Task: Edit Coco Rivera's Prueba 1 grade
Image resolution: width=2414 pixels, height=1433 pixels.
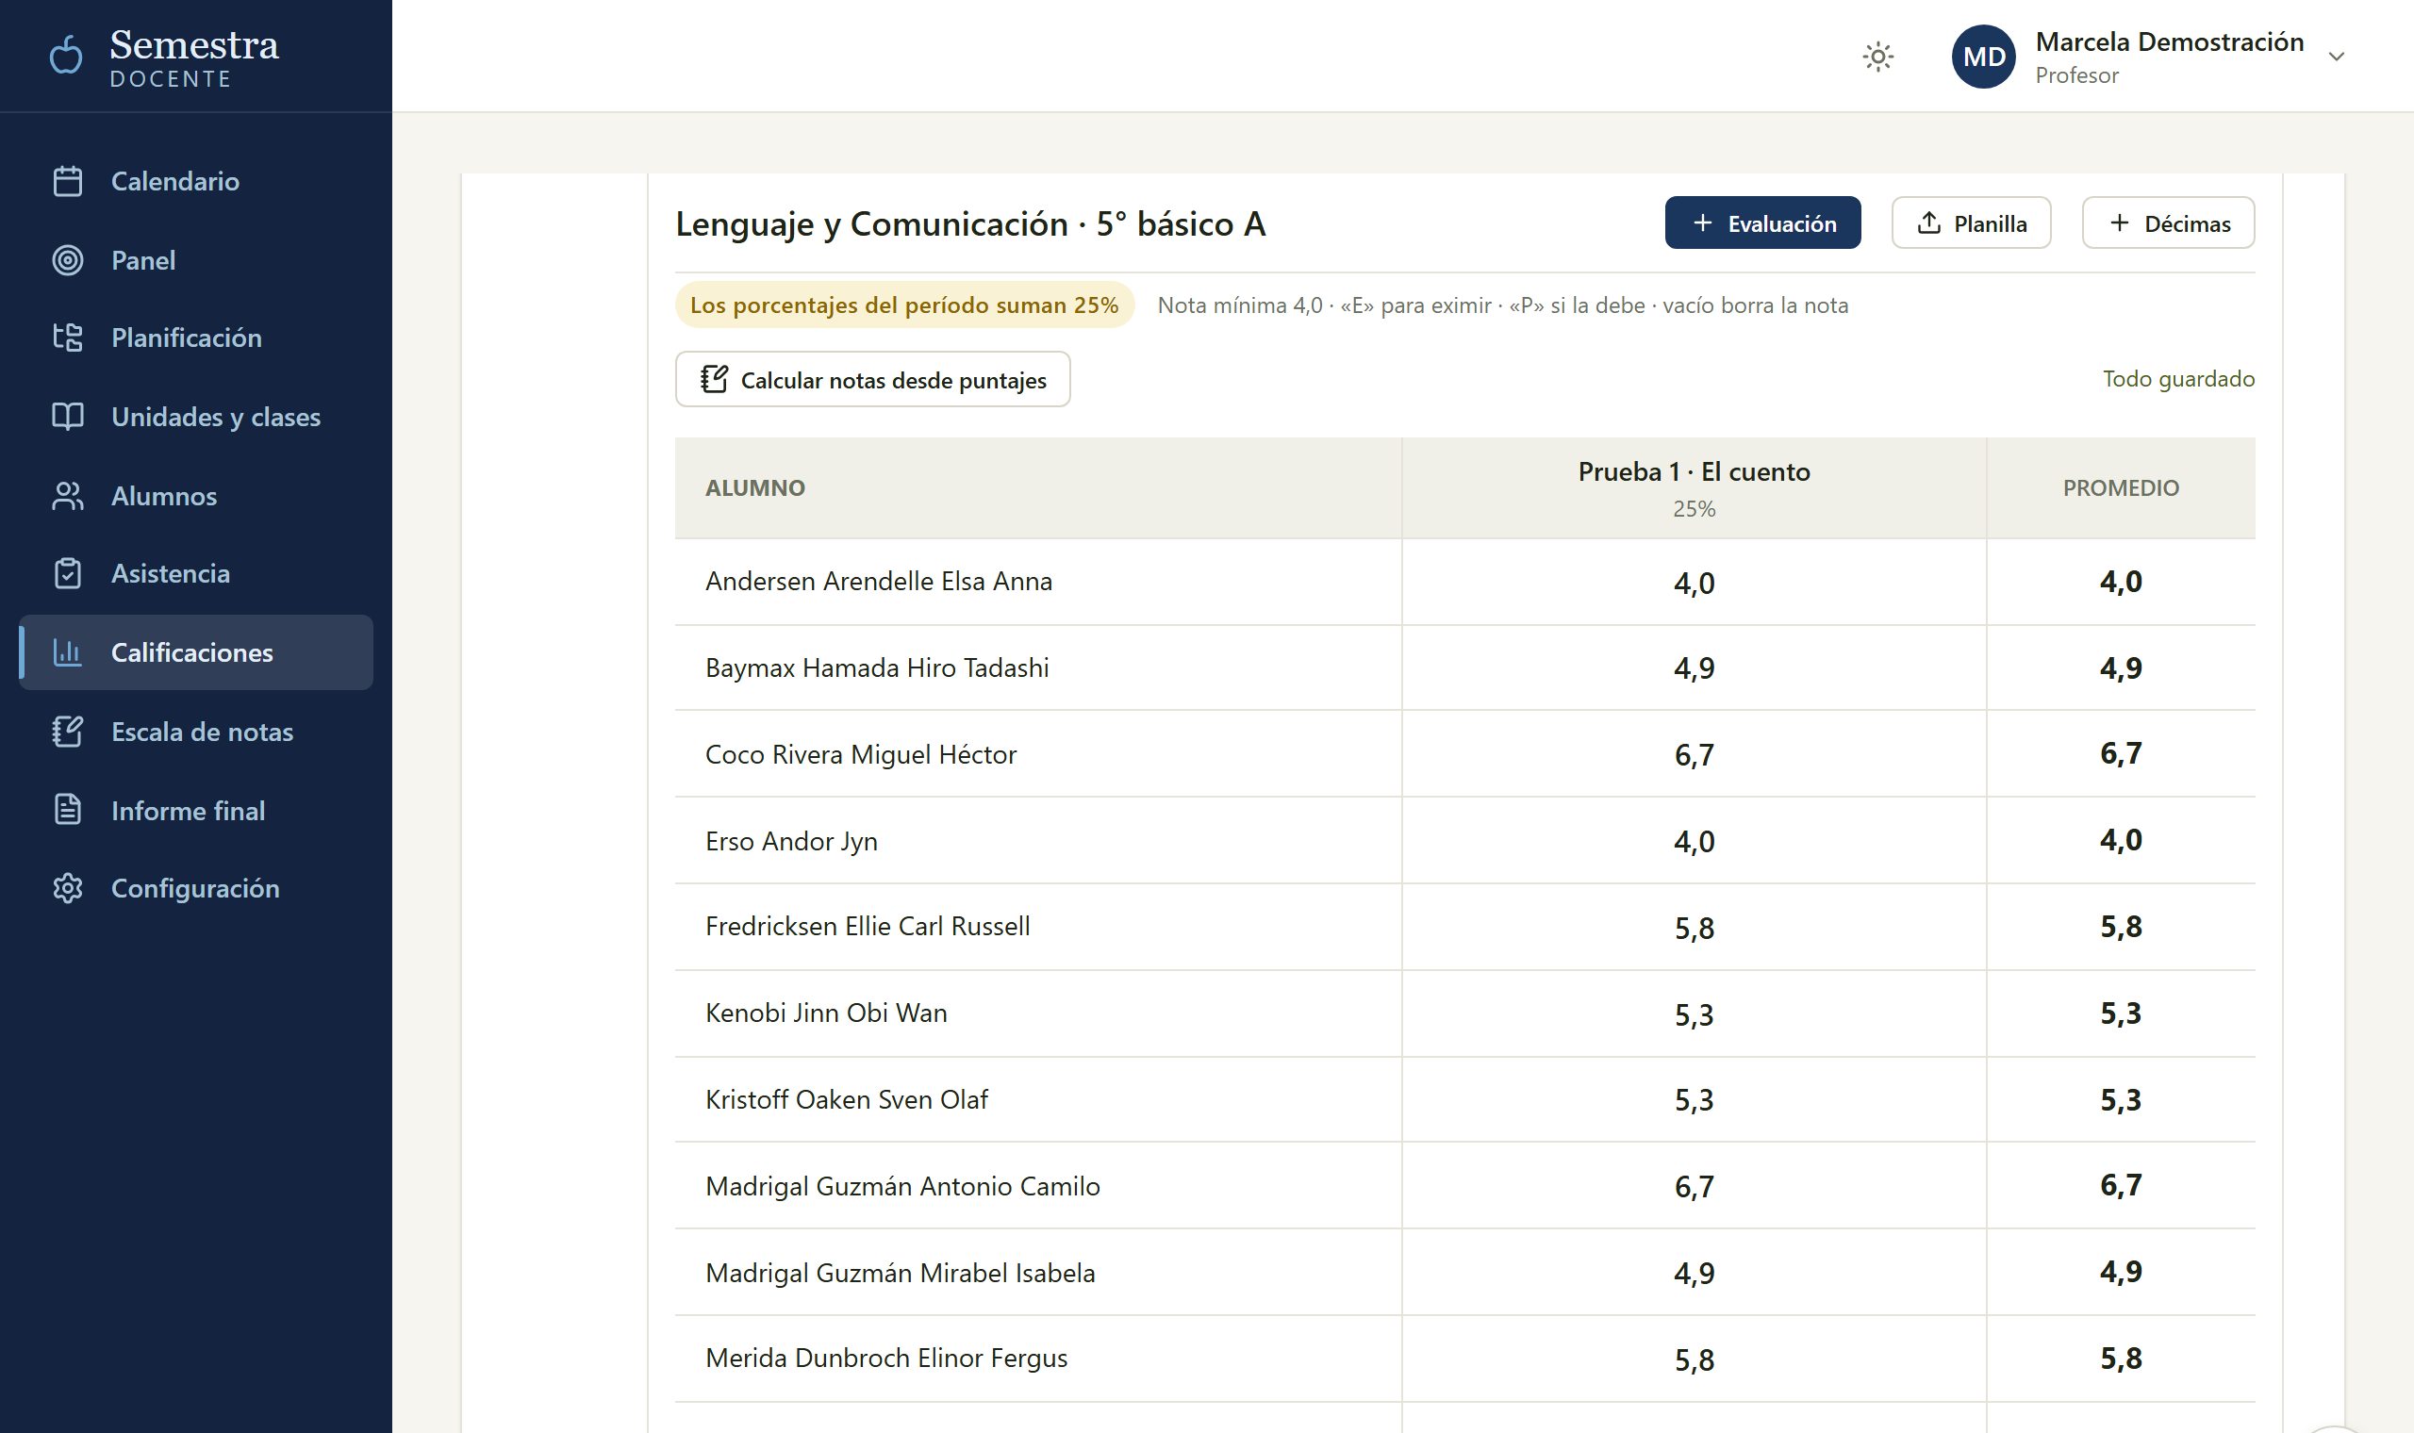Action: [1694, 754]
